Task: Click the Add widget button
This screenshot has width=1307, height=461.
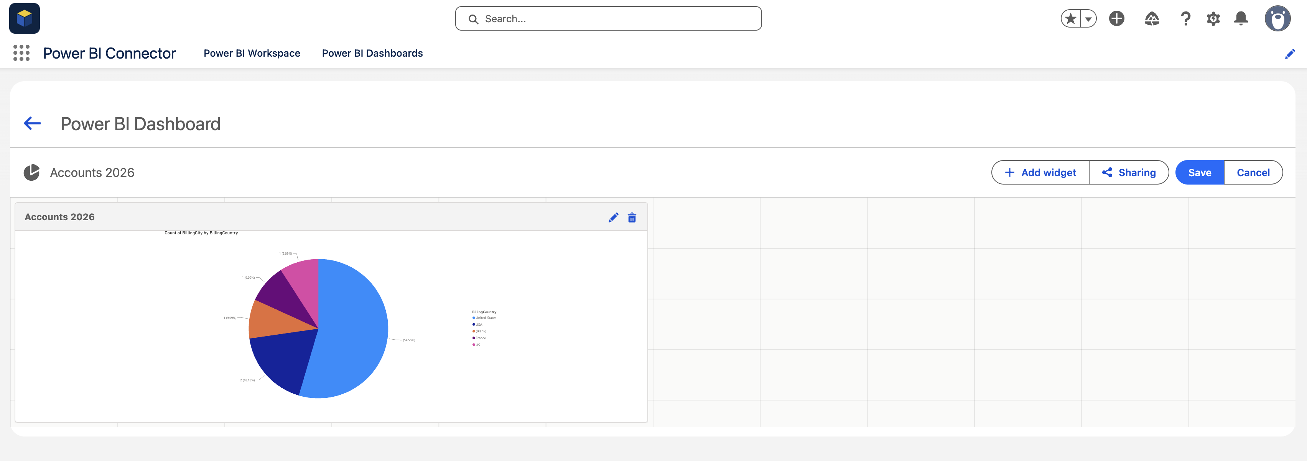Action: coord(1040,172)
